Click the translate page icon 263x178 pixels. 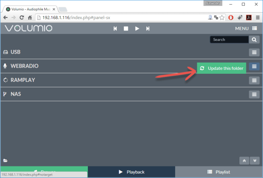click(x=216, y=17)
